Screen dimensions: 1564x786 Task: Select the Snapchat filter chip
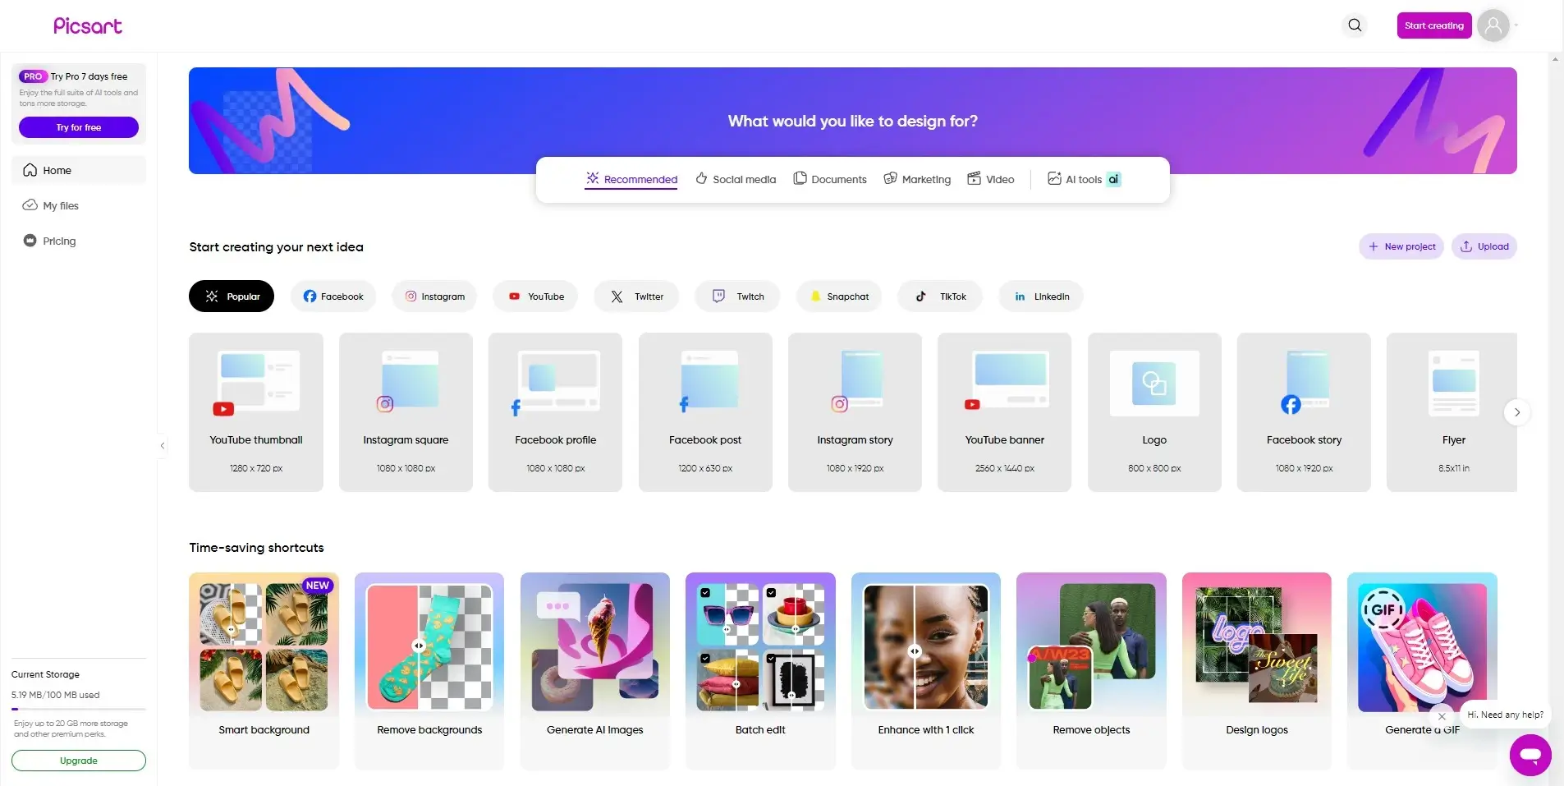[x=839, y=296]
